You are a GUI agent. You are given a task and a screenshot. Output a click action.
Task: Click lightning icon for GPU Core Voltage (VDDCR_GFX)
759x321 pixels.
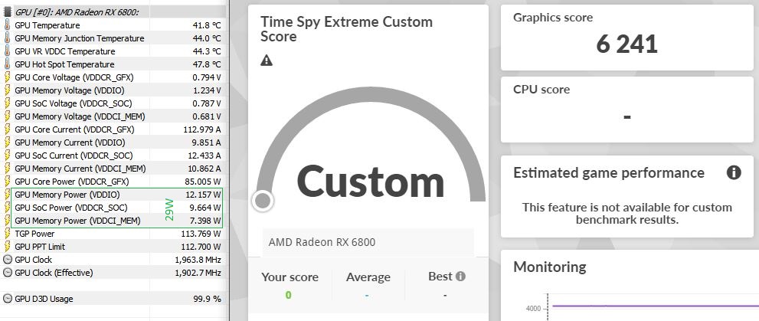pos(7,77)
